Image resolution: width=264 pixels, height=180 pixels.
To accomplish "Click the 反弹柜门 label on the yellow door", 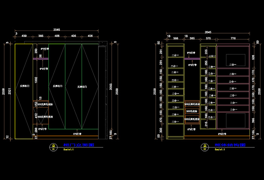I will click(25, 86).
